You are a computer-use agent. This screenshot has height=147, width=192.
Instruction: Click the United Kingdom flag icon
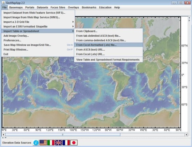59,143
